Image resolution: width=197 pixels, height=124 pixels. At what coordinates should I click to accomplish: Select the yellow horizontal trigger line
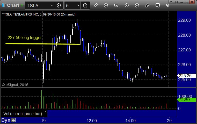click(43, 44)
